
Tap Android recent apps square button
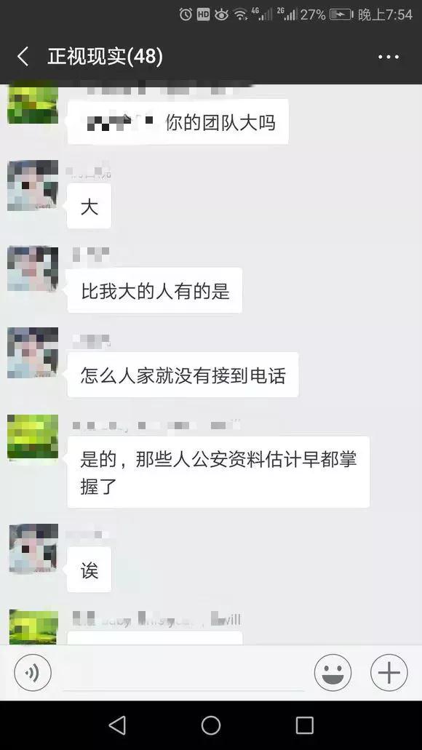[x=304, y=725]
